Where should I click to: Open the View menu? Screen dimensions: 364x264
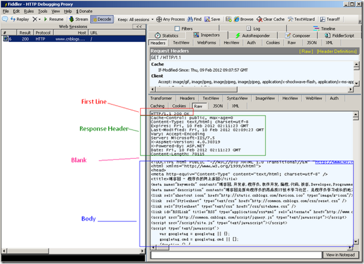(55, 11)
